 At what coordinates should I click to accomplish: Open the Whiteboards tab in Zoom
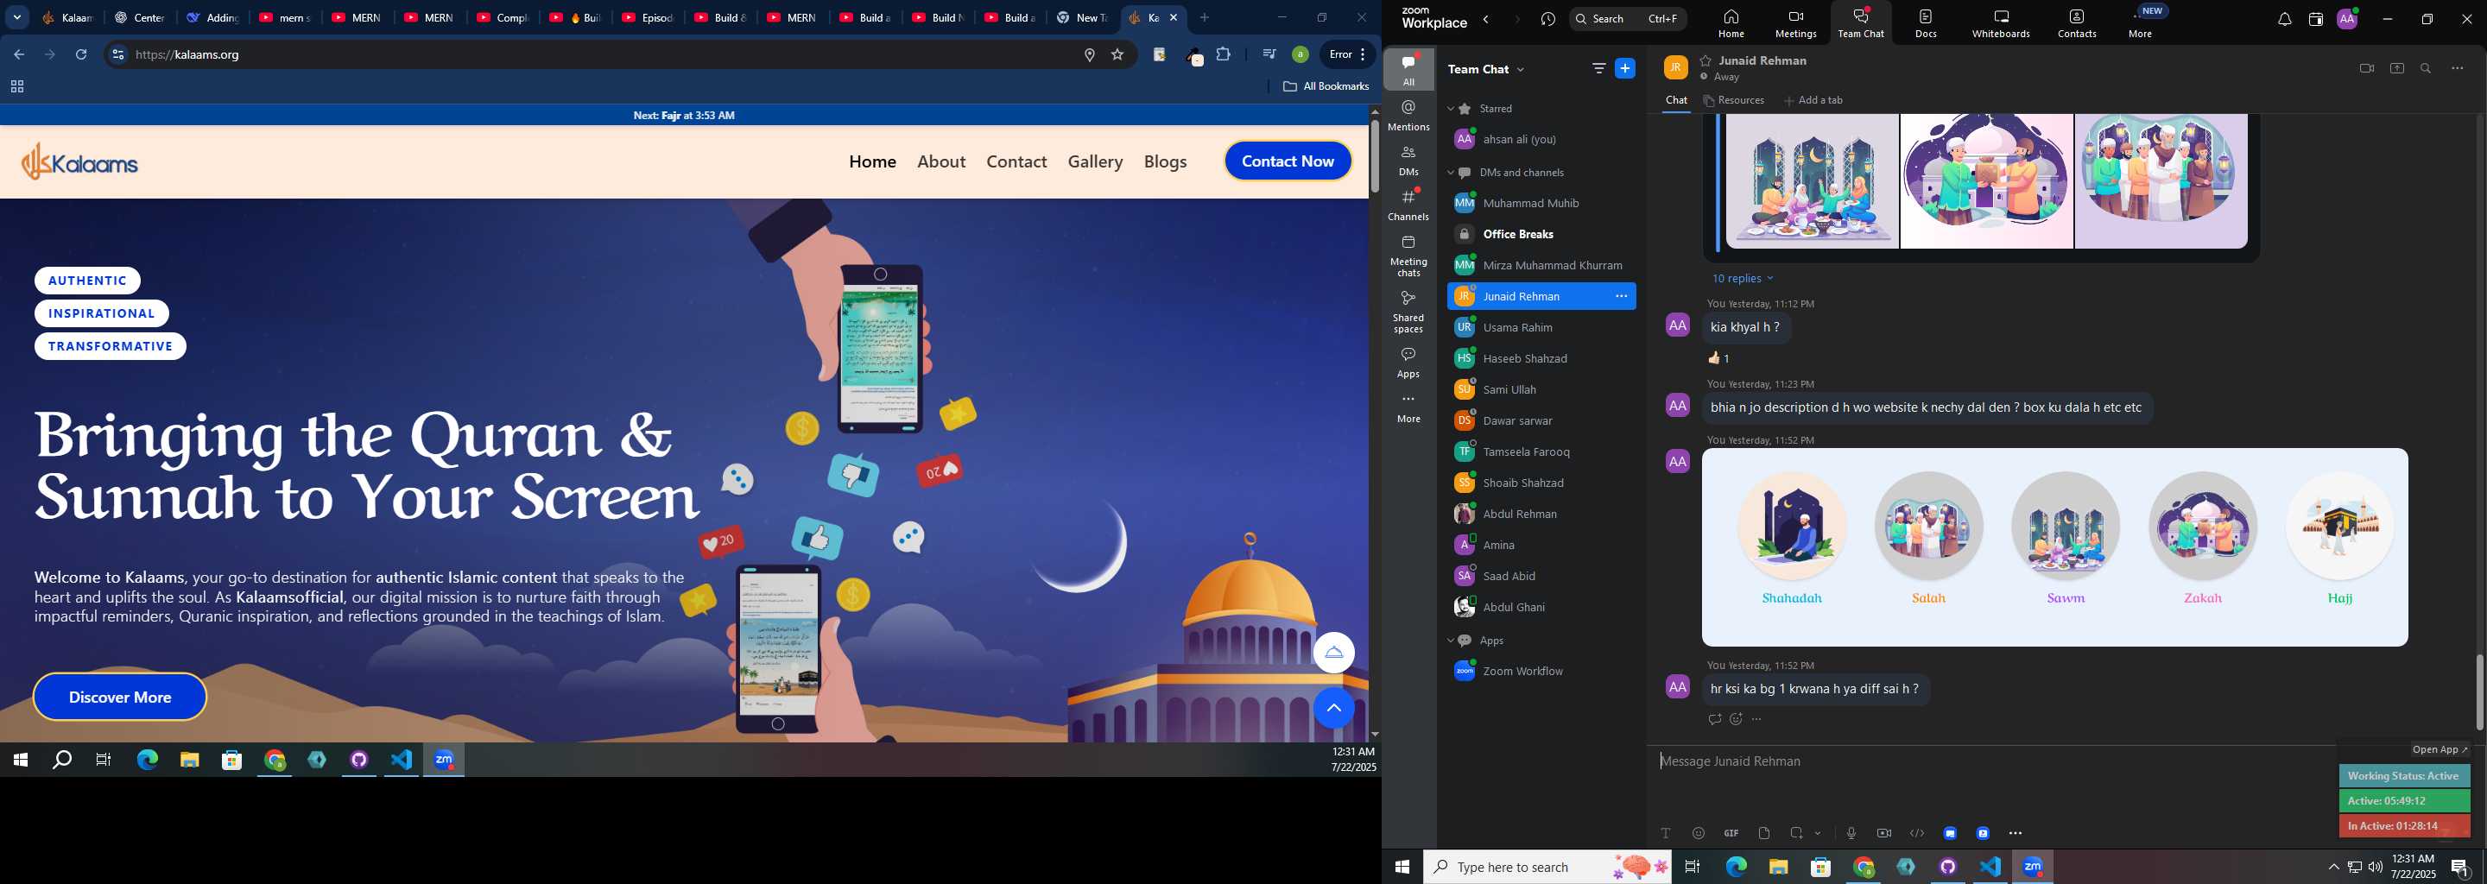2001,23
